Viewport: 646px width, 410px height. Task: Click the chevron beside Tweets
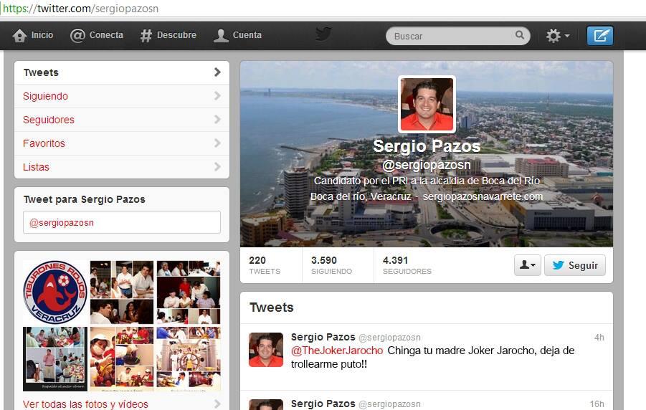(x=217, y=72)
